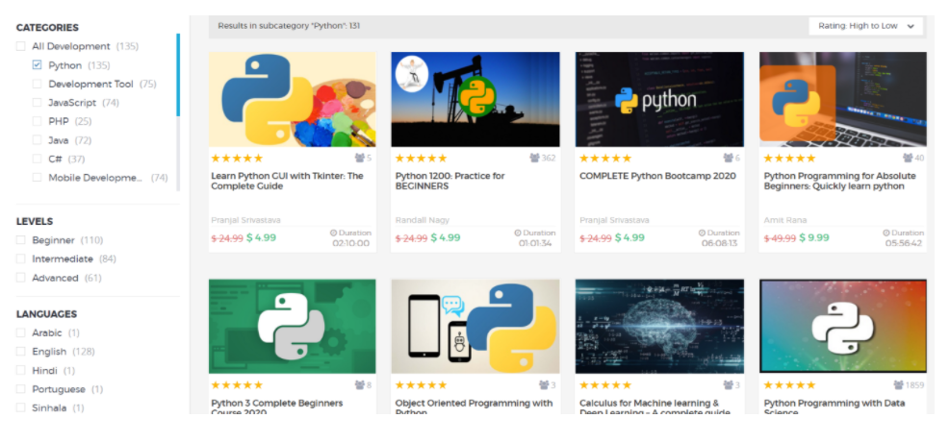Click author name Randall Nagy
The image size is (950, 443).
click(423, 220)
